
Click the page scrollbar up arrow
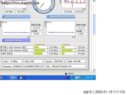point(94,1)
